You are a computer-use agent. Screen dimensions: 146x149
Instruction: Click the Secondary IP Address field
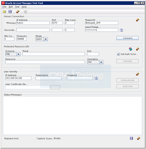[33, 30]
